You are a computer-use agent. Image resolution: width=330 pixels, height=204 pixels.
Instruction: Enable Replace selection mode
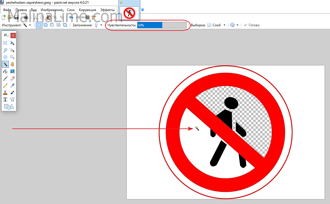(39, 25)
